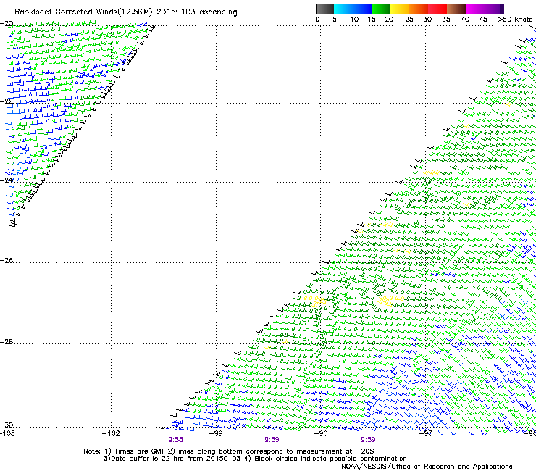Image resolution: width=536 pixels, height=471 pixels.
Task: Click the purple '9:59' label below -99
Action: 272,440
